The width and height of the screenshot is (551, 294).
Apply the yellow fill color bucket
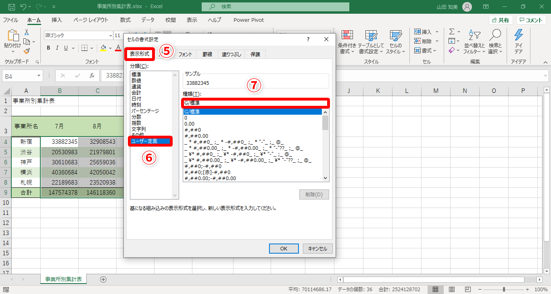click(x=103, y=48)
